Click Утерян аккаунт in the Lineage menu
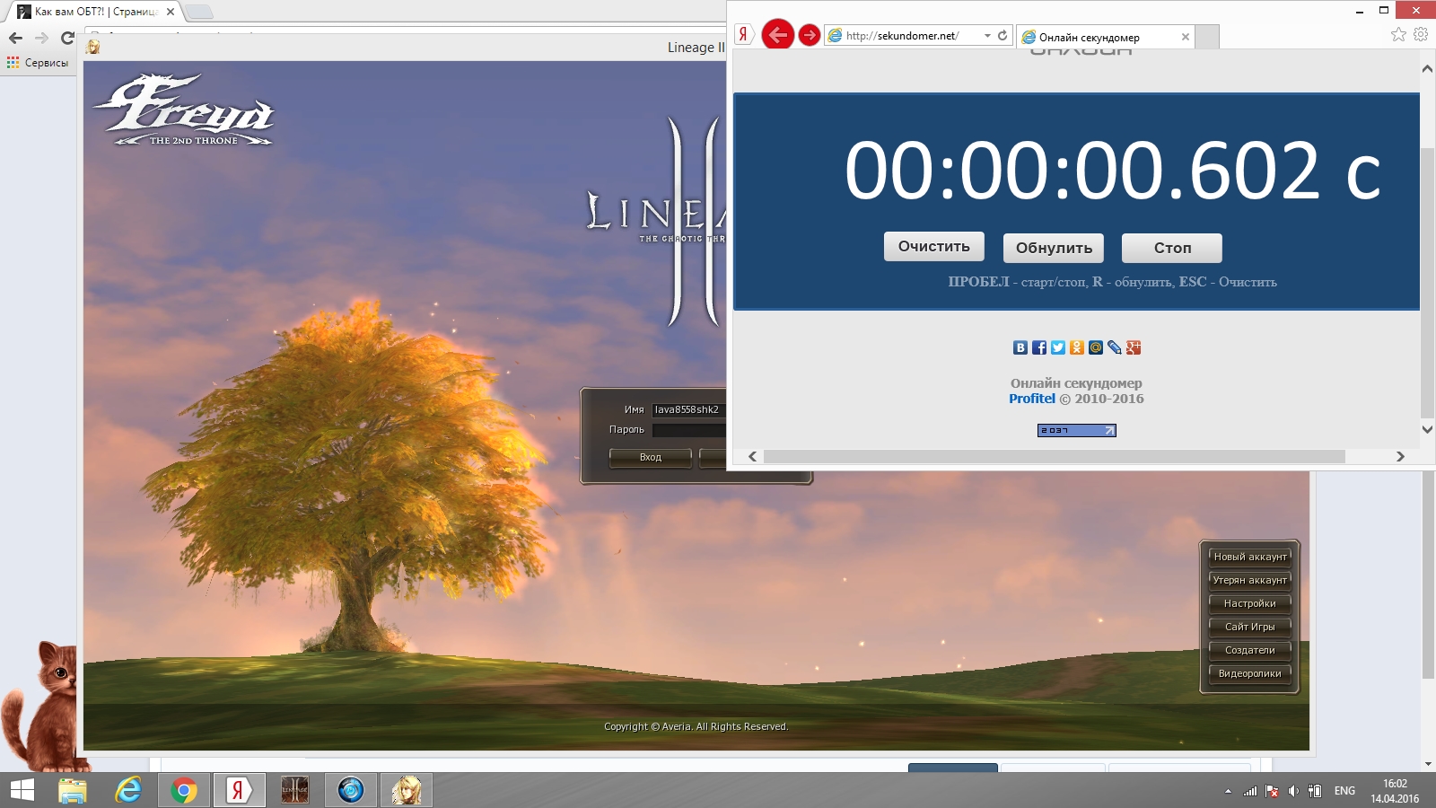This screenshot has width=1436, height=808. click(1250, 580)
